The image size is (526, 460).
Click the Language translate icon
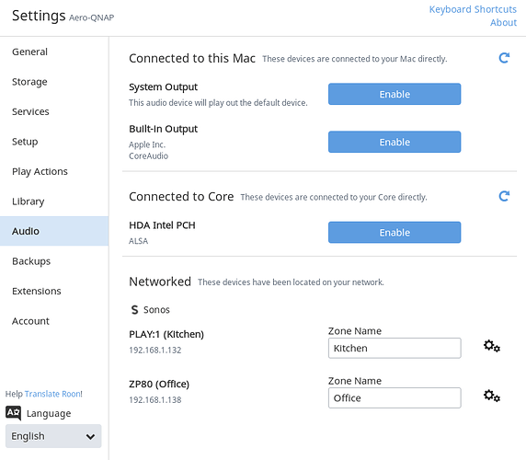click(x=14, y=413)
